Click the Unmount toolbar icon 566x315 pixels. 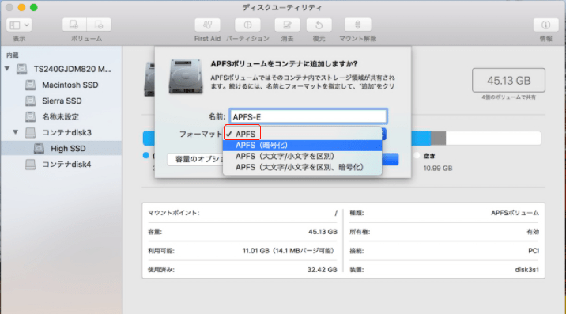coord(358,25)
